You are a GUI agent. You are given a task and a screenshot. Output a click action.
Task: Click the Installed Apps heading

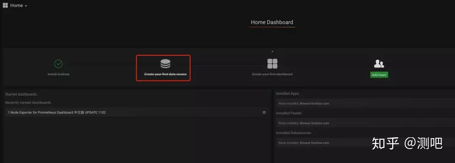point(287,94)
